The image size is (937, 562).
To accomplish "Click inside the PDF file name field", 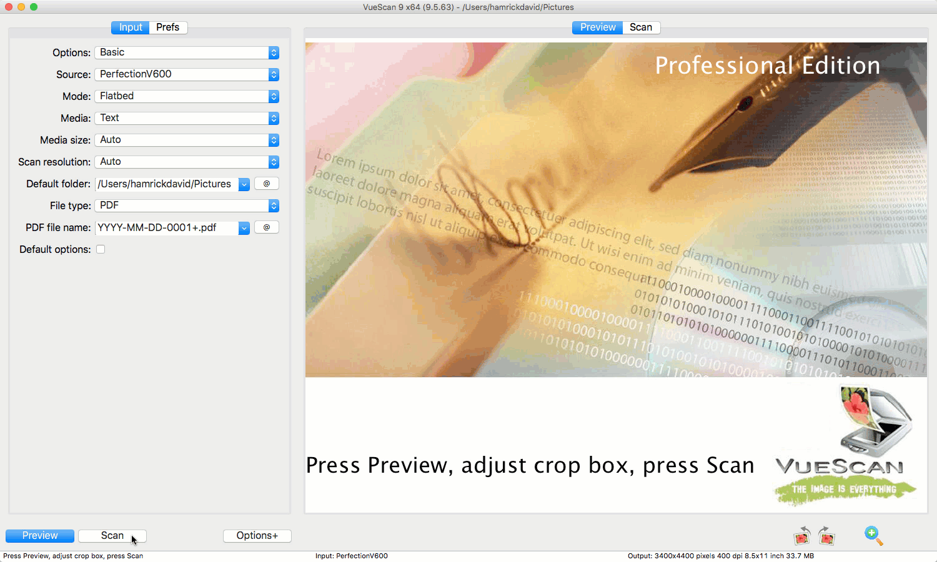I will pyautogui.click(x=166, y=228).
